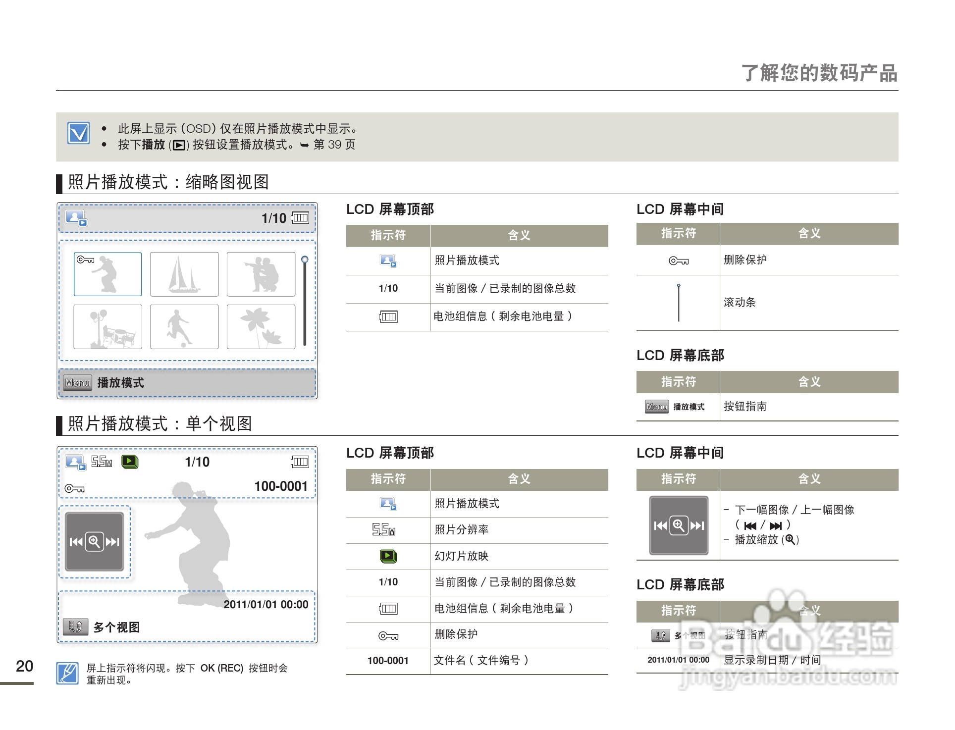Click the file name 100-0001 in single view screen
The image size is (955, 730).
click(x=281, y=486)
